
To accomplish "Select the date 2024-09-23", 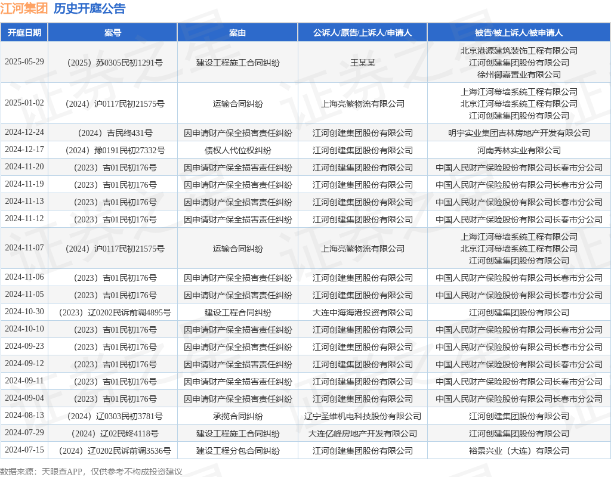I will [24, 346].
